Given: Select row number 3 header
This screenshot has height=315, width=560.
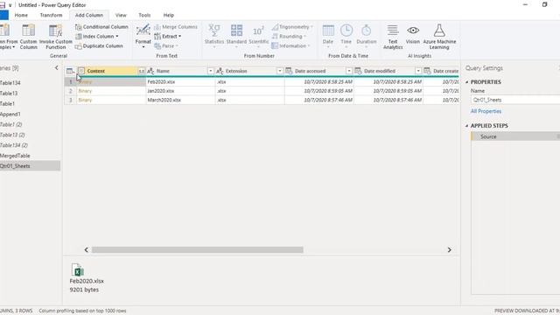Looking at the screenshot, I should [x=70, y=100].
